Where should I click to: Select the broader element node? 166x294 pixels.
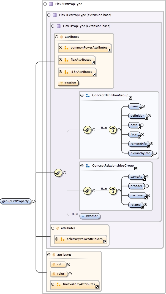pos(136,186)
